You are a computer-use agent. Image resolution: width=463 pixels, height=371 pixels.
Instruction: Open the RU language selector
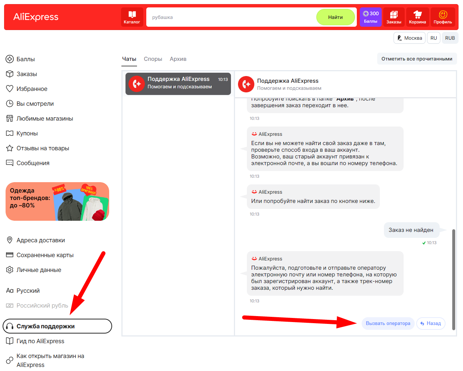[433, 38]
